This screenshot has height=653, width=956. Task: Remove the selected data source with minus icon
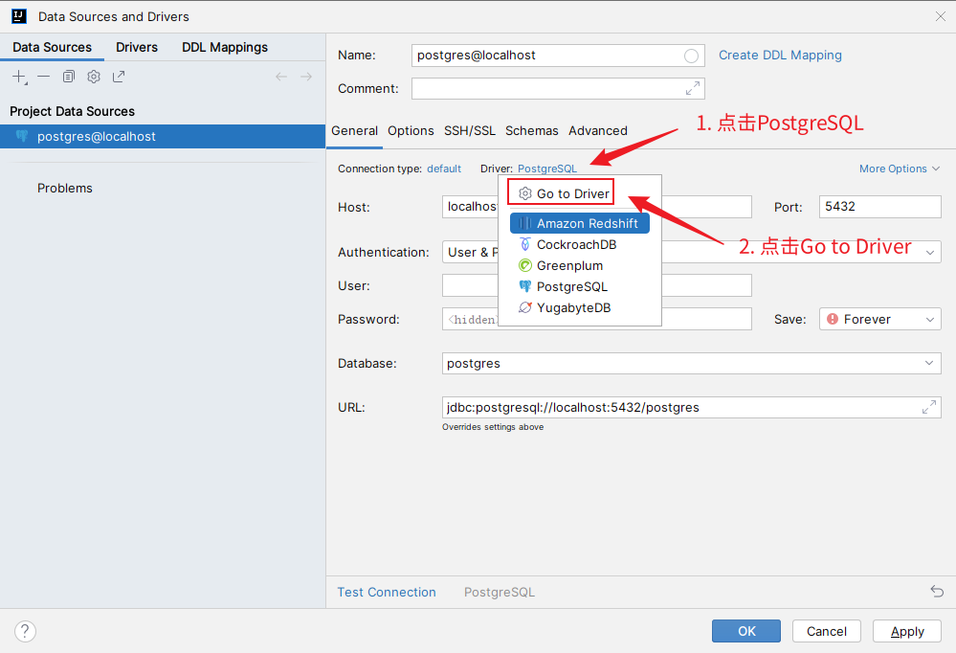44,77
